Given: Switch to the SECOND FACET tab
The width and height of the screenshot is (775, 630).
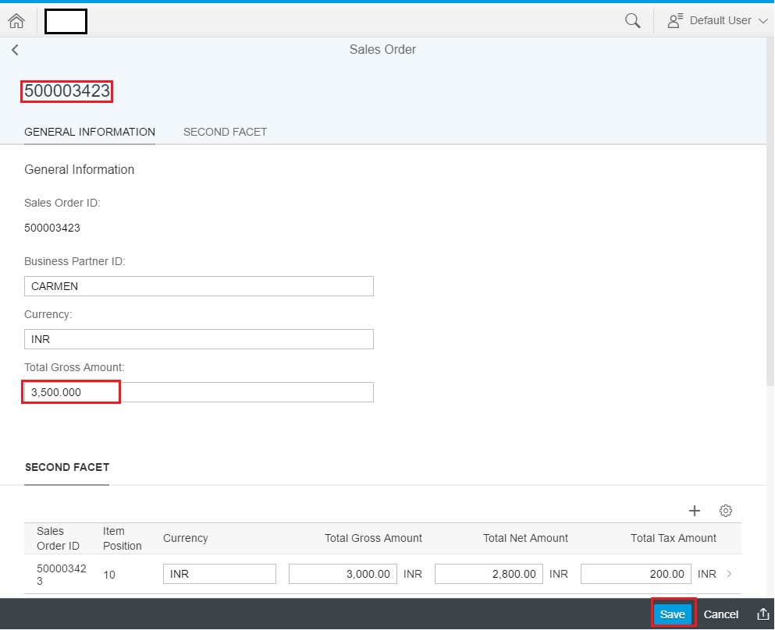Looking at the screenshot, I should (x=225, y=132).
